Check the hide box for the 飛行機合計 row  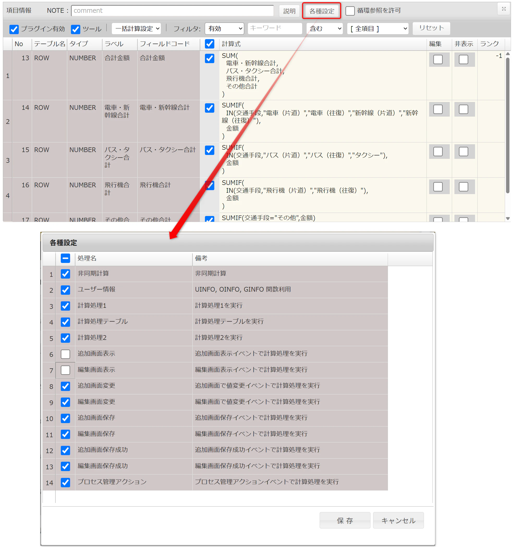click(x=463, y=187)
